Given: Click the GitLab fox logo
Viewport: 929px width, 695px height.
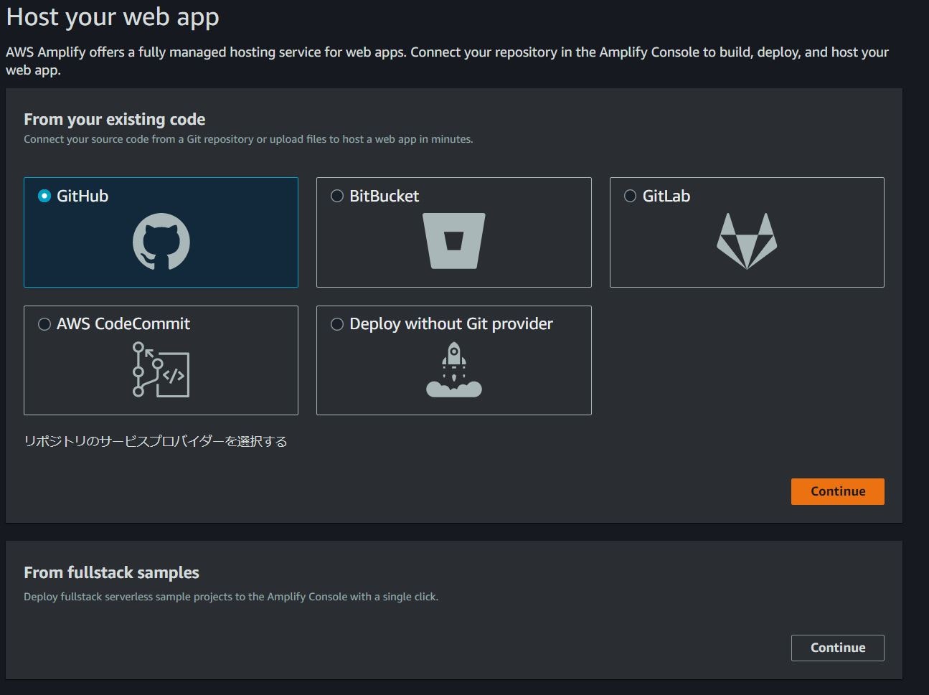Looking at the screenshot, I should 746,239.
